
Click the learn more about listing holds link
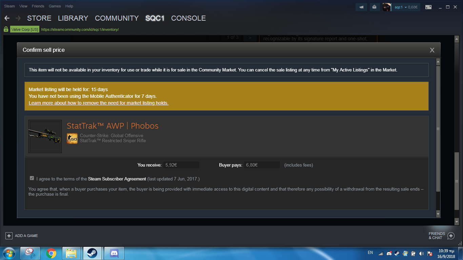click(98, 103)
